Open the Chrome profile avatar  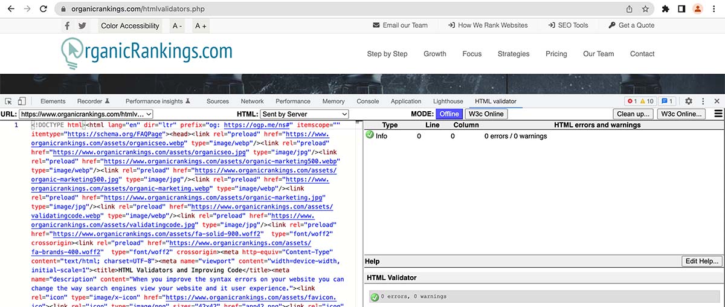click(698, 9)
